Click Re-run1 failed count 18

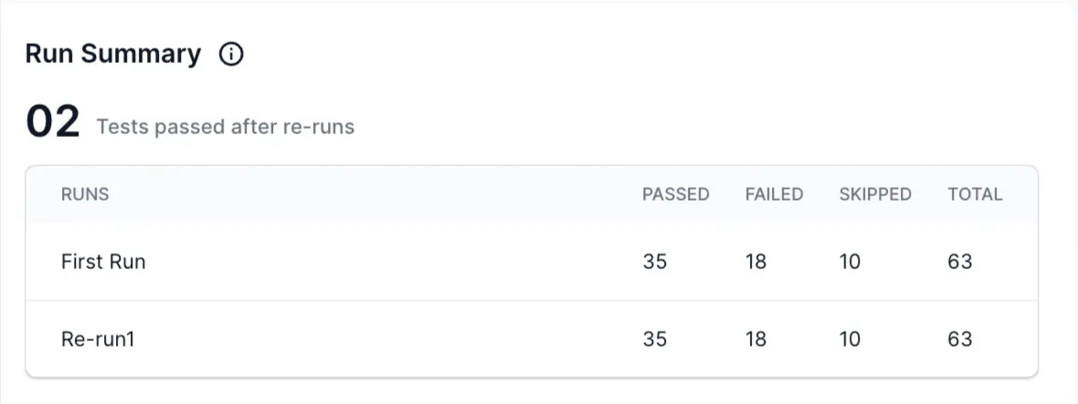pos(756,339)
